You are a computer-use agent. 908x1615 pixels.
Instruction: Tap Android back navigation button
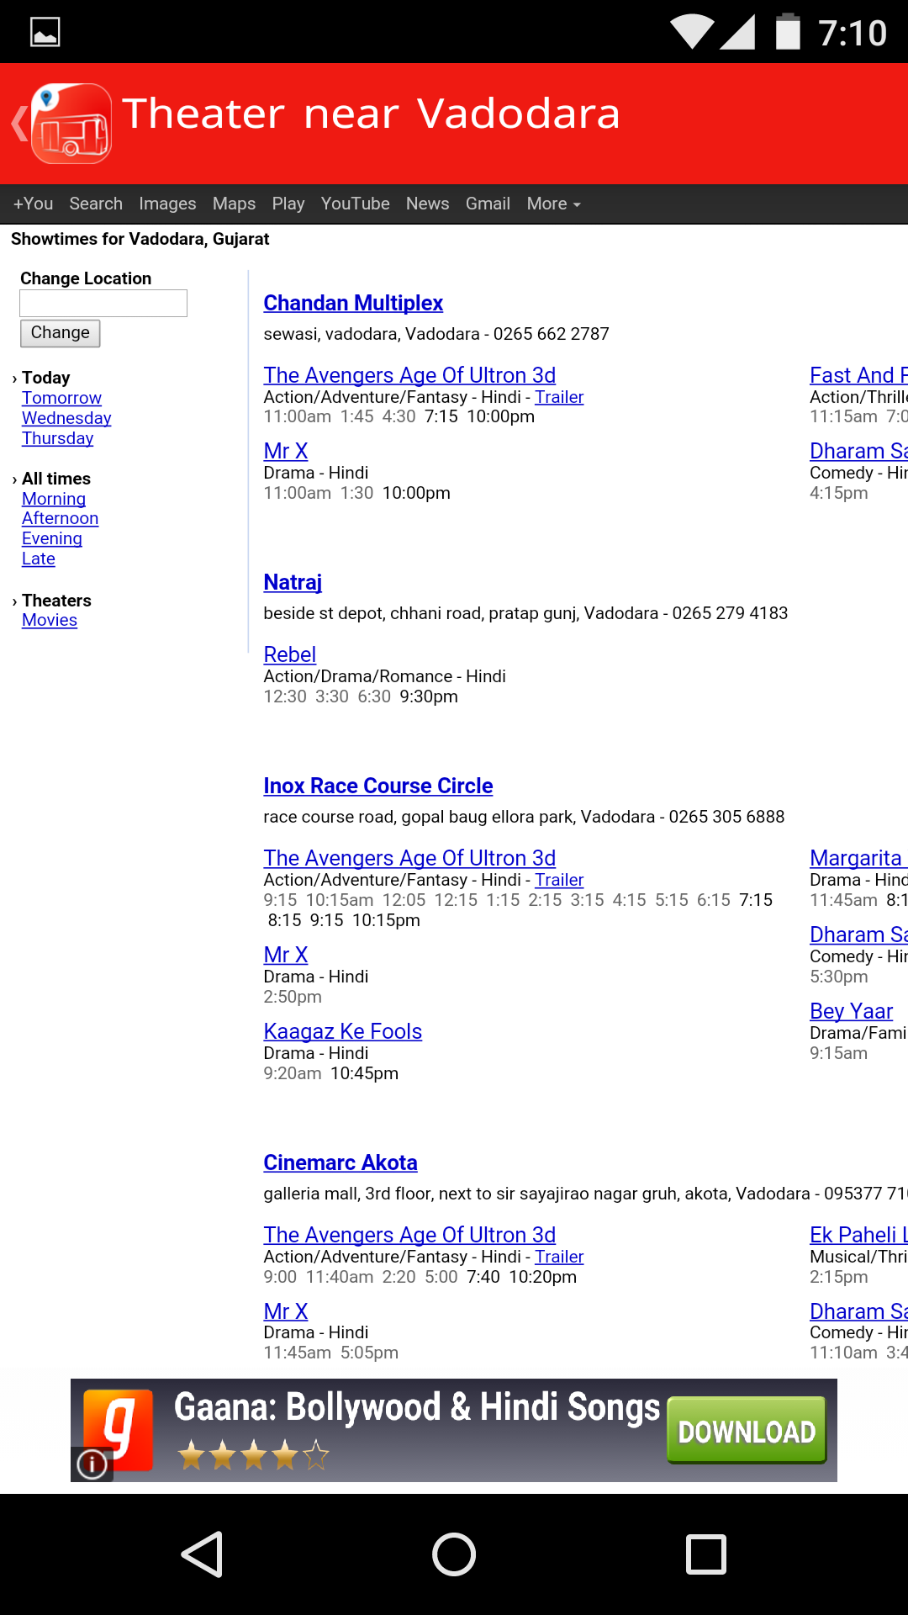tap(202, 1554)
